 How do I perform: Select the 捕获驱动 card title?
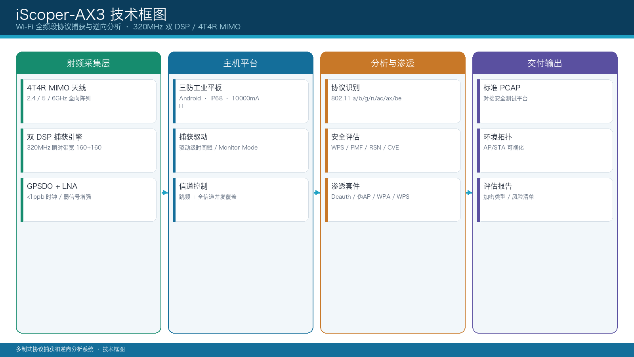[x=193, y=137]
